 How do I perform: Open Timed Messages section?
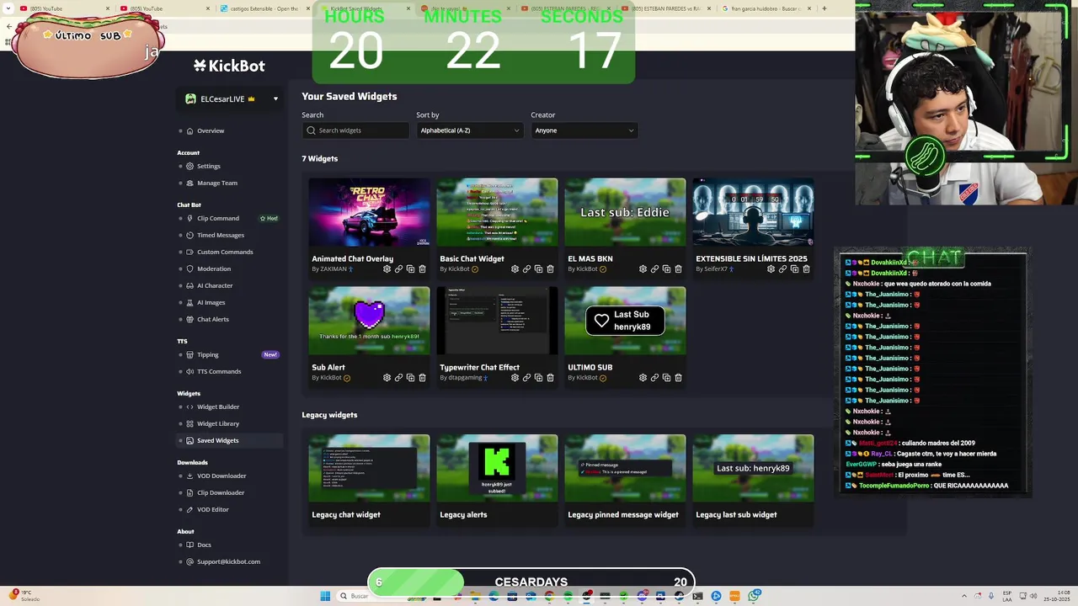pyautogui.click(x=221, y=236)
